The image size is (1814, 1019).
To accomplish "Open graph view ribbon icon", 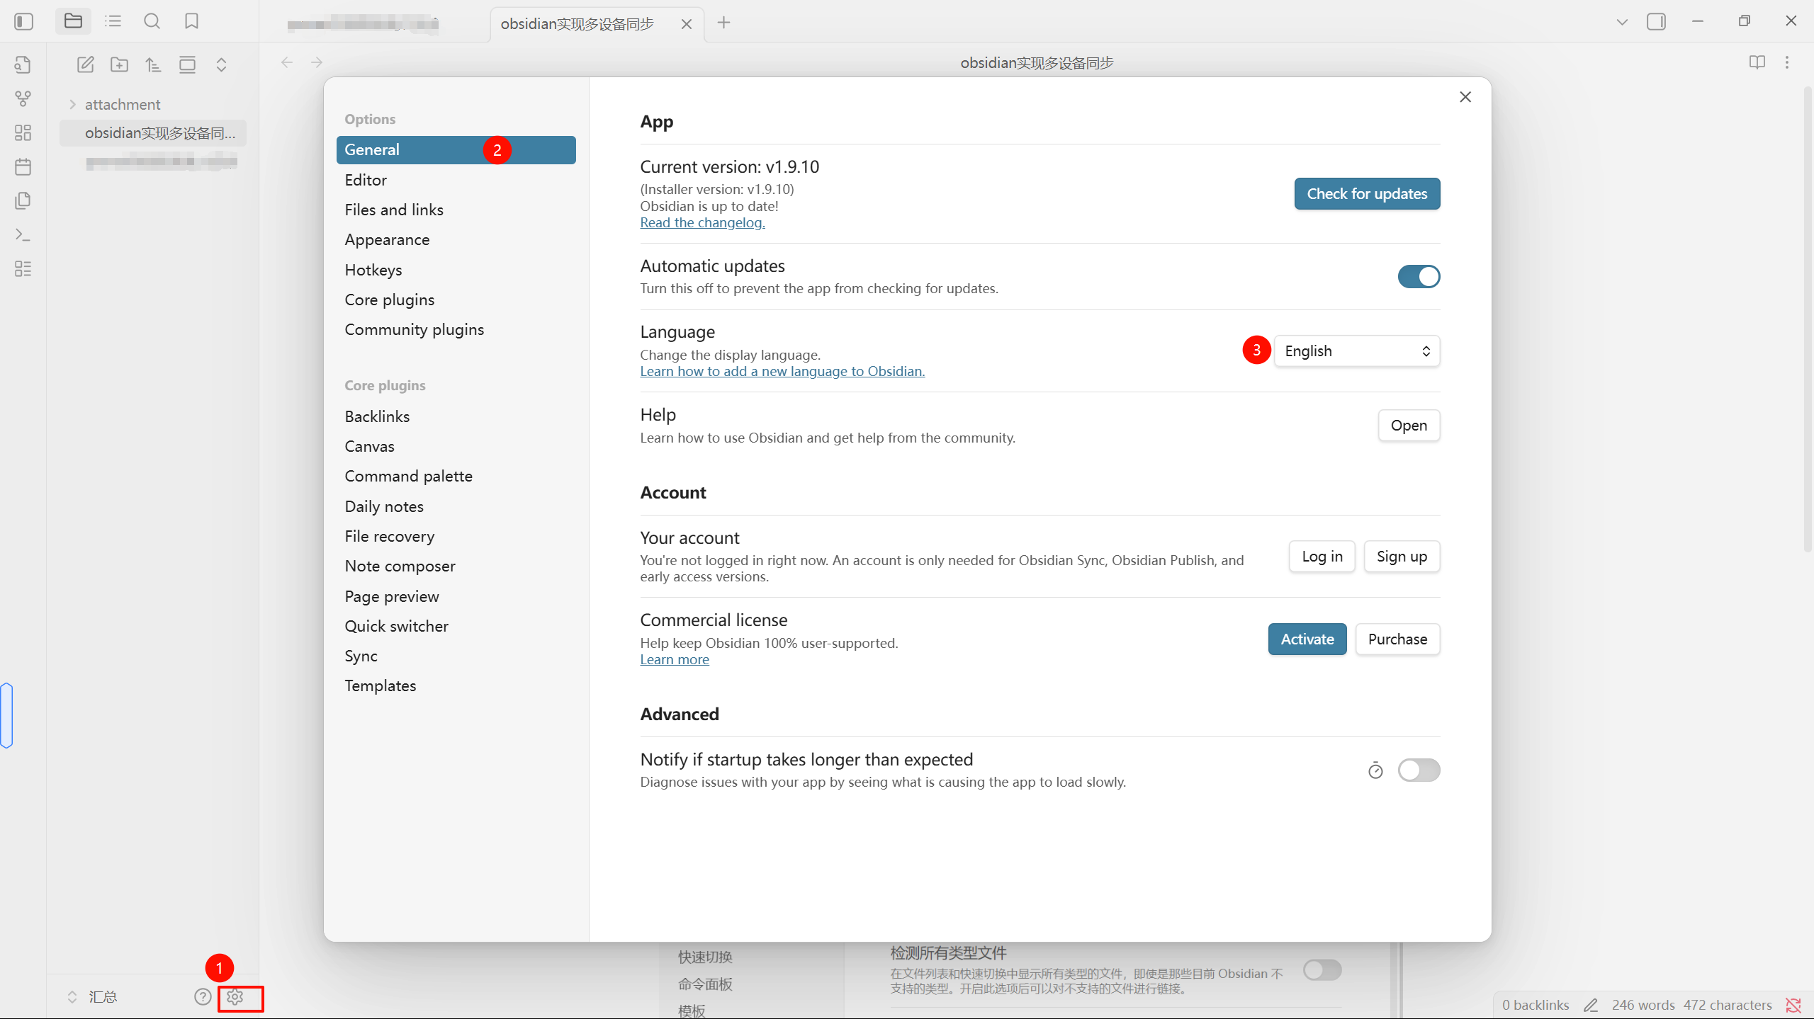I will point(23,99).
